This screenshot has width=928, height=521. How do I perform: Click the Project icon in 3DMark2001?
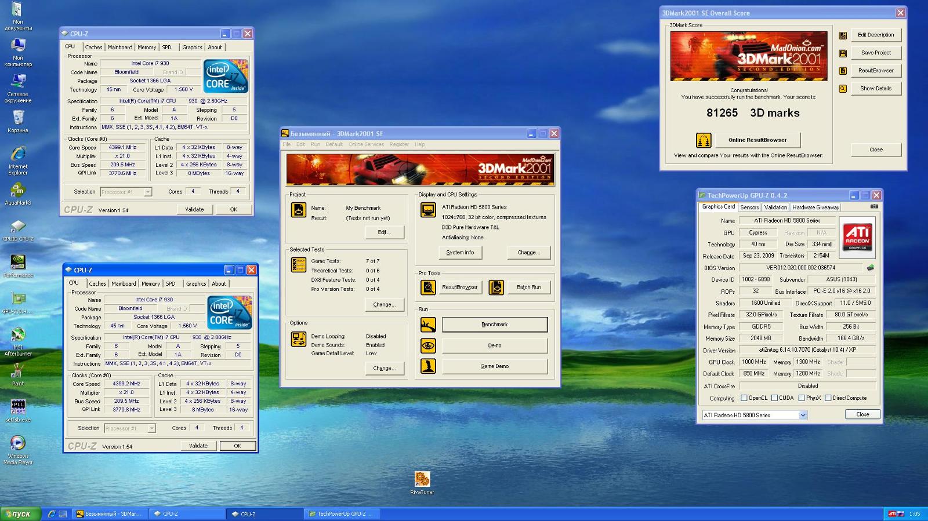(x=298, y=210)
